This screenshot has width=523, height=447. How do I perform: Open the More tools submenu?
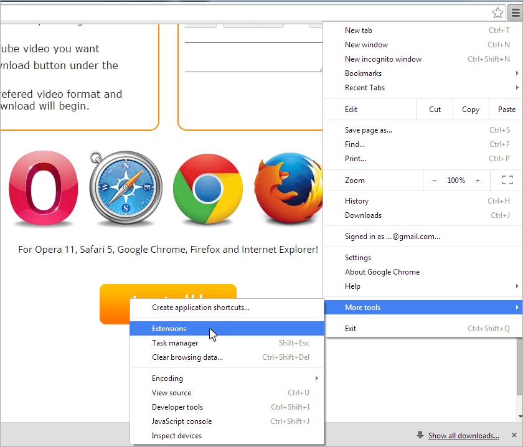pyautogui.click(x=423, y=307)
